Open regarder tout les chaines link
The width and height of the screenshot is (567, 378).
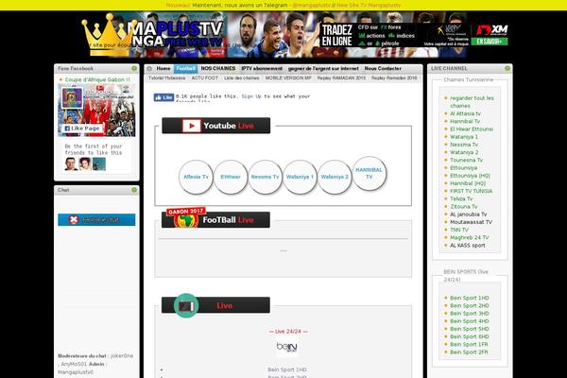point(472,102)
